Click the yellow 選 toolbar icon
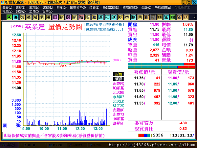The width and height of the screenshot is (197, 148). tap(48, 17)
